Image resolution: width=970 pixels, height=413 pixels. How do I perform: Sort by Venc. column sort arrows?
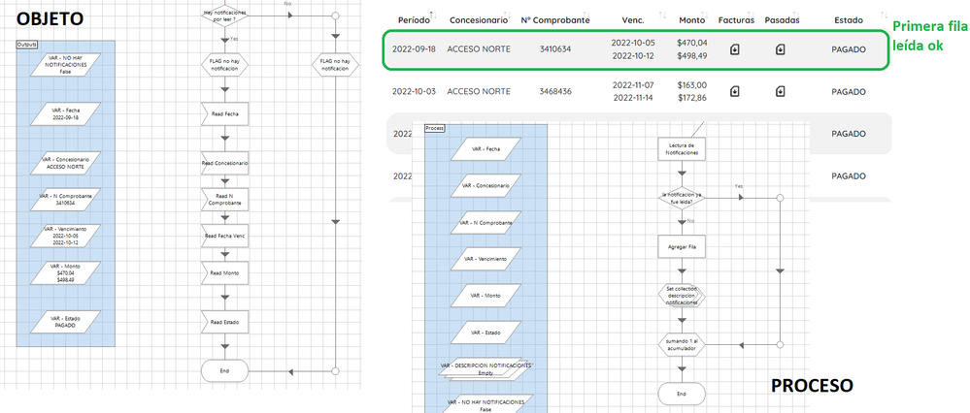point(662,15)
